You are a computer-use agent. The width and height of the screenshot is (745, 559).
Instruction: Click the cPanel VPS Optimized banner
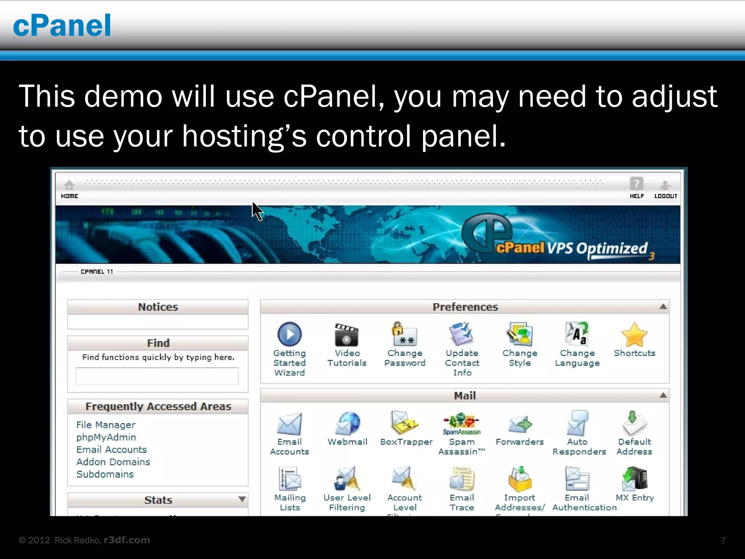pyautogui.click(x=367, y=234)
